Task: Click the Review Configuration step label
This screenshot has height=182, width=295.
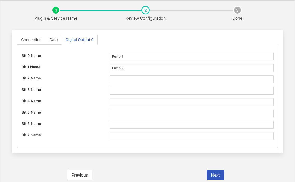Action: click(145, 18)
